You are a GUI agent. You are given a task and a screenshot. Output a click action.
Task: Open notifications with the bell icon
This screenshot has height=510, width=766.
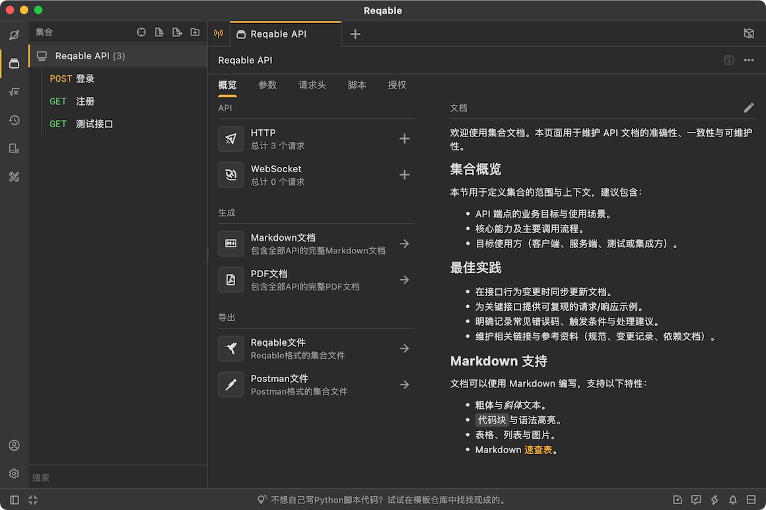(733, 499)
